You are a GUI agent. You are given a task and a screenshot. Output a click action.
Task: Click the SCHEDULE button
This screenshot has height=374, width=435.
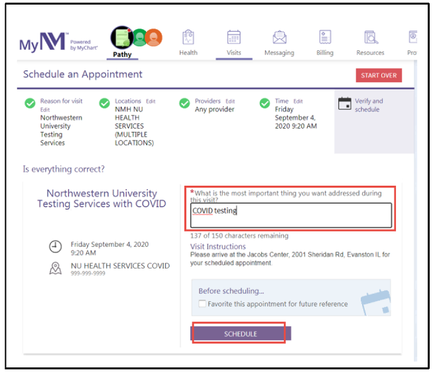click(241, 334)
